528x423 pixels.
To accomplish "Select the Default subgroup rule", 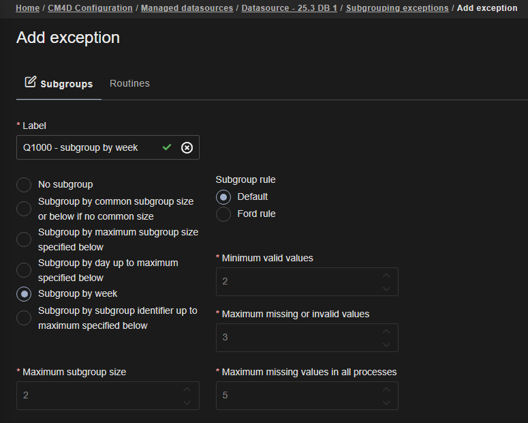I will tap(223, 197).
